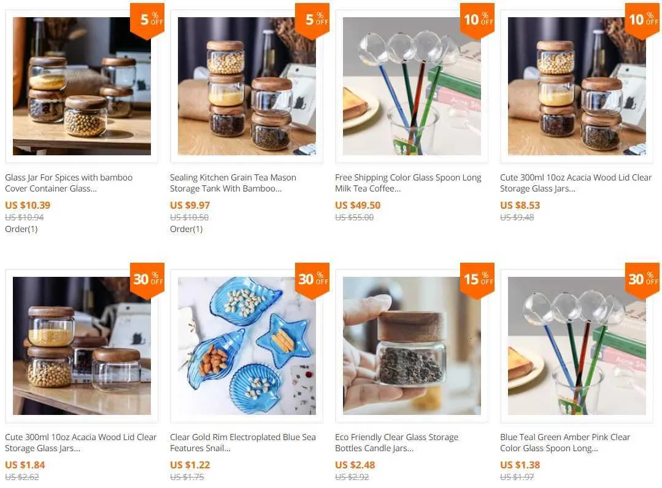Click the 5% off badge on Glass Jar For Spices
This screenshot has width=662, height=488.
(147, 20)
